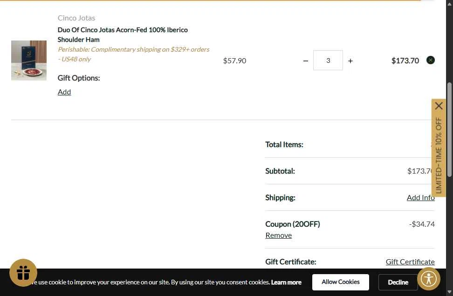Click the perishable shipping notice text
Viewport: 453px width, 296px height.
(133, 54)
